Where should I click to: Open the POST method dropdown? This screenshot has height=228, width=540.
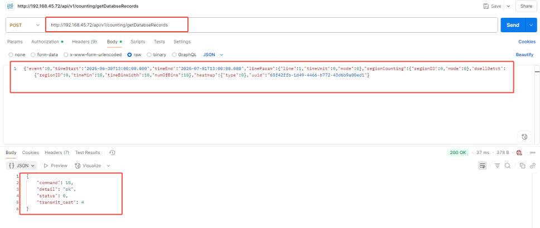pos(25,25)
